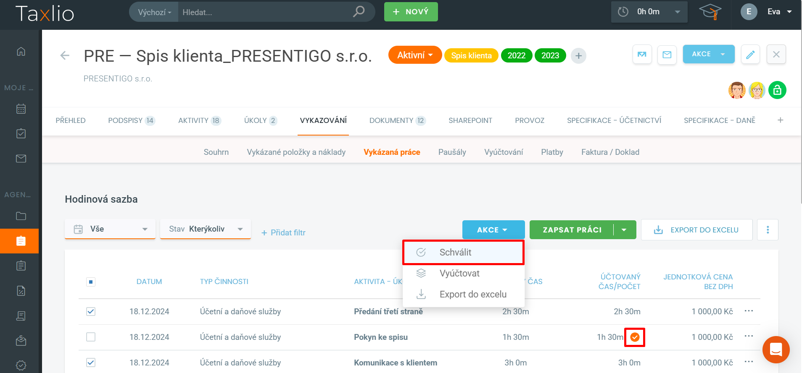Open the chat support bubble
Screen dimensions: 802x373
click(776, 350)
